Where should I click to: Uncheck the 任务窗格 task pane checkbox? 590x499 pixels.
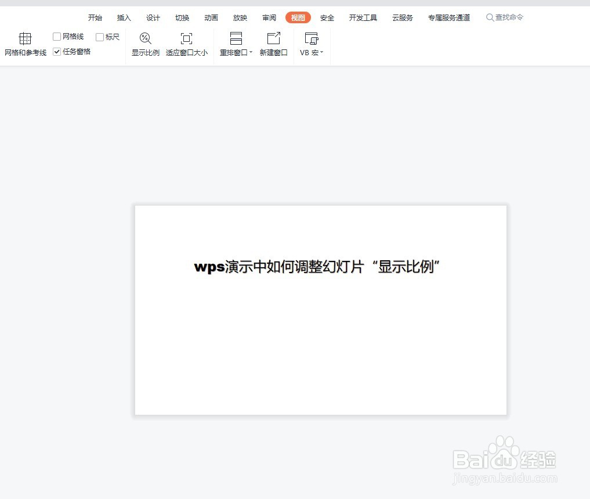(57, 52)
